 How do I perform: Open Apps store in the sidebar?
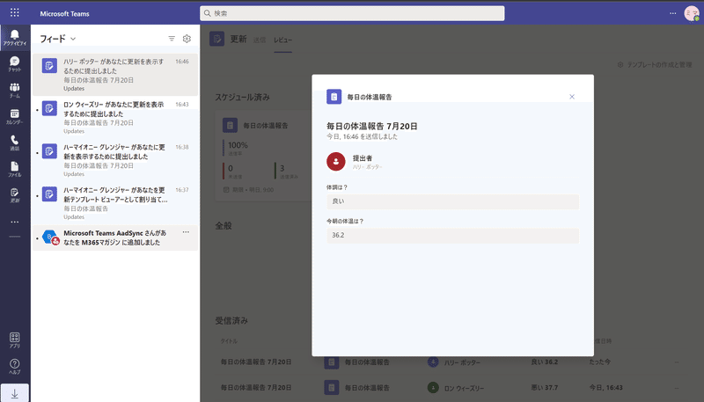[x=15, y=340]
